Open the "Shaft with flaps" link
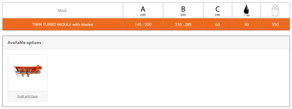Viewport: 292px width, 109px height. 27,96
